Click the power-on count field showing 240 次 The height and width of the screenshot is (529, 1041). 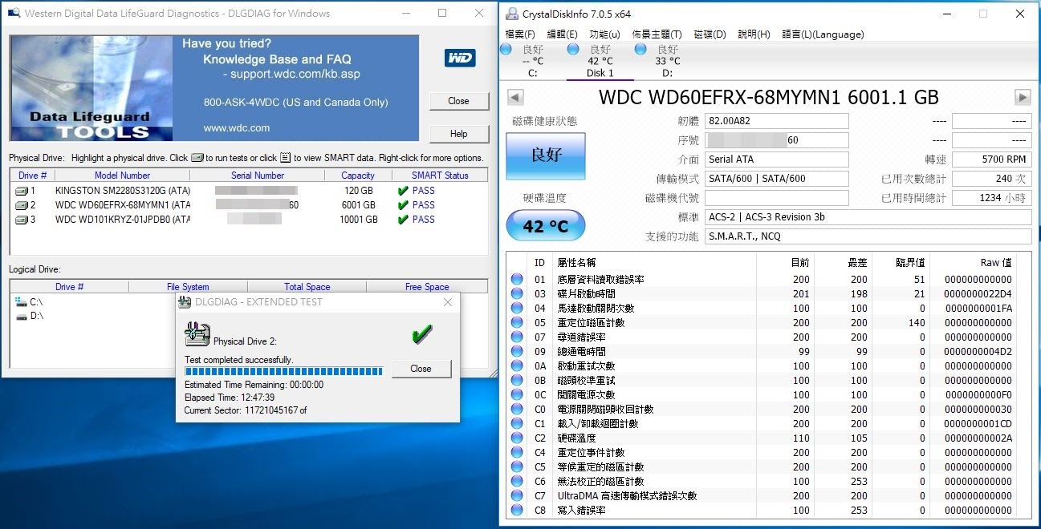(x=991, y=179)
